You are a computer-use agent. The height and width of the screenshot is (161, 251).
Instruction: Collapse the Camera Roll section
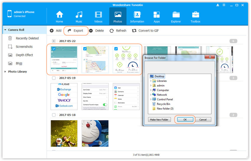pos(5,30)
